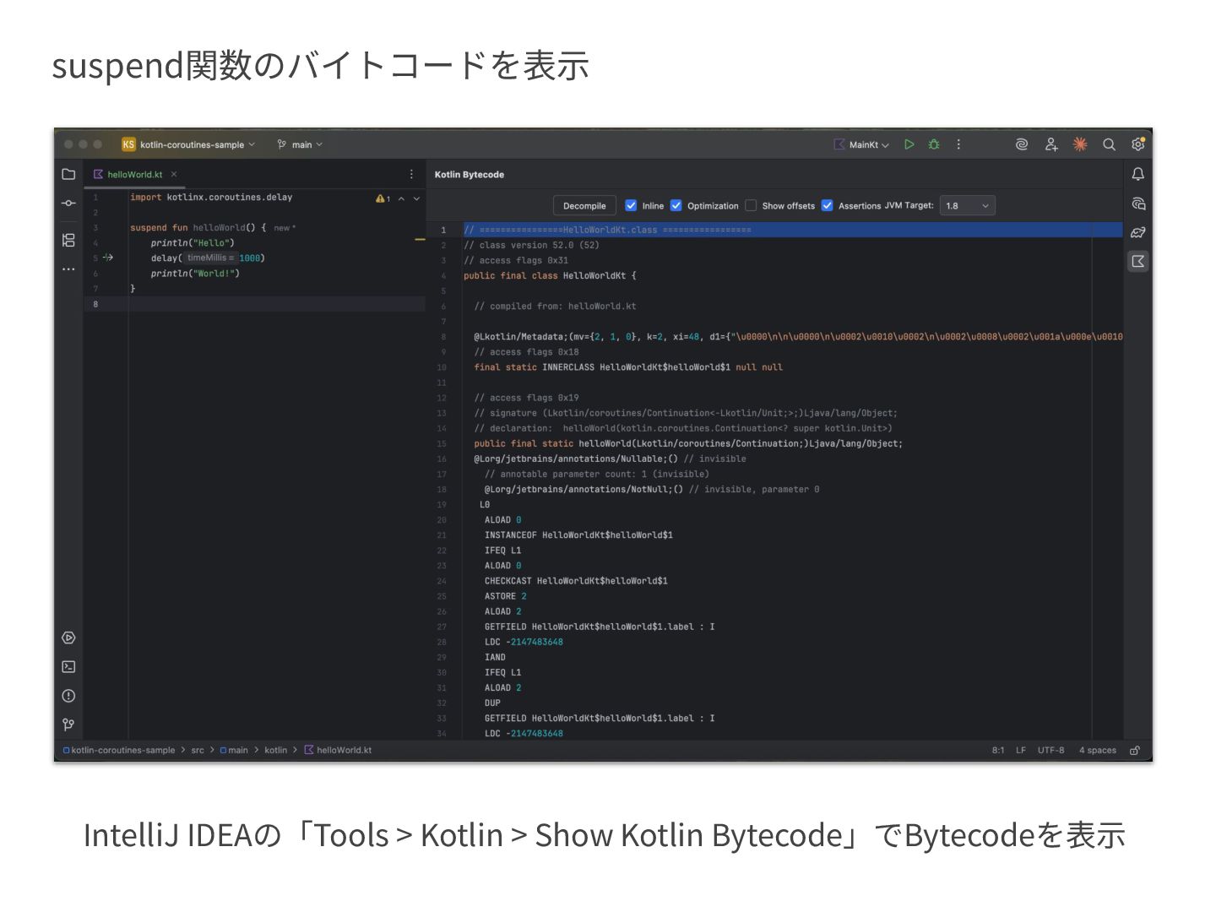Open more run actions kebab in toolbar
Image resolution: width=1216 pixels, height=912 pixels.
click(958, 144)
